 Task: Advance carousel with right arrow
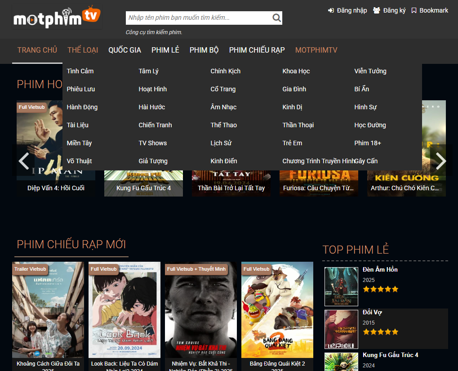441,161
